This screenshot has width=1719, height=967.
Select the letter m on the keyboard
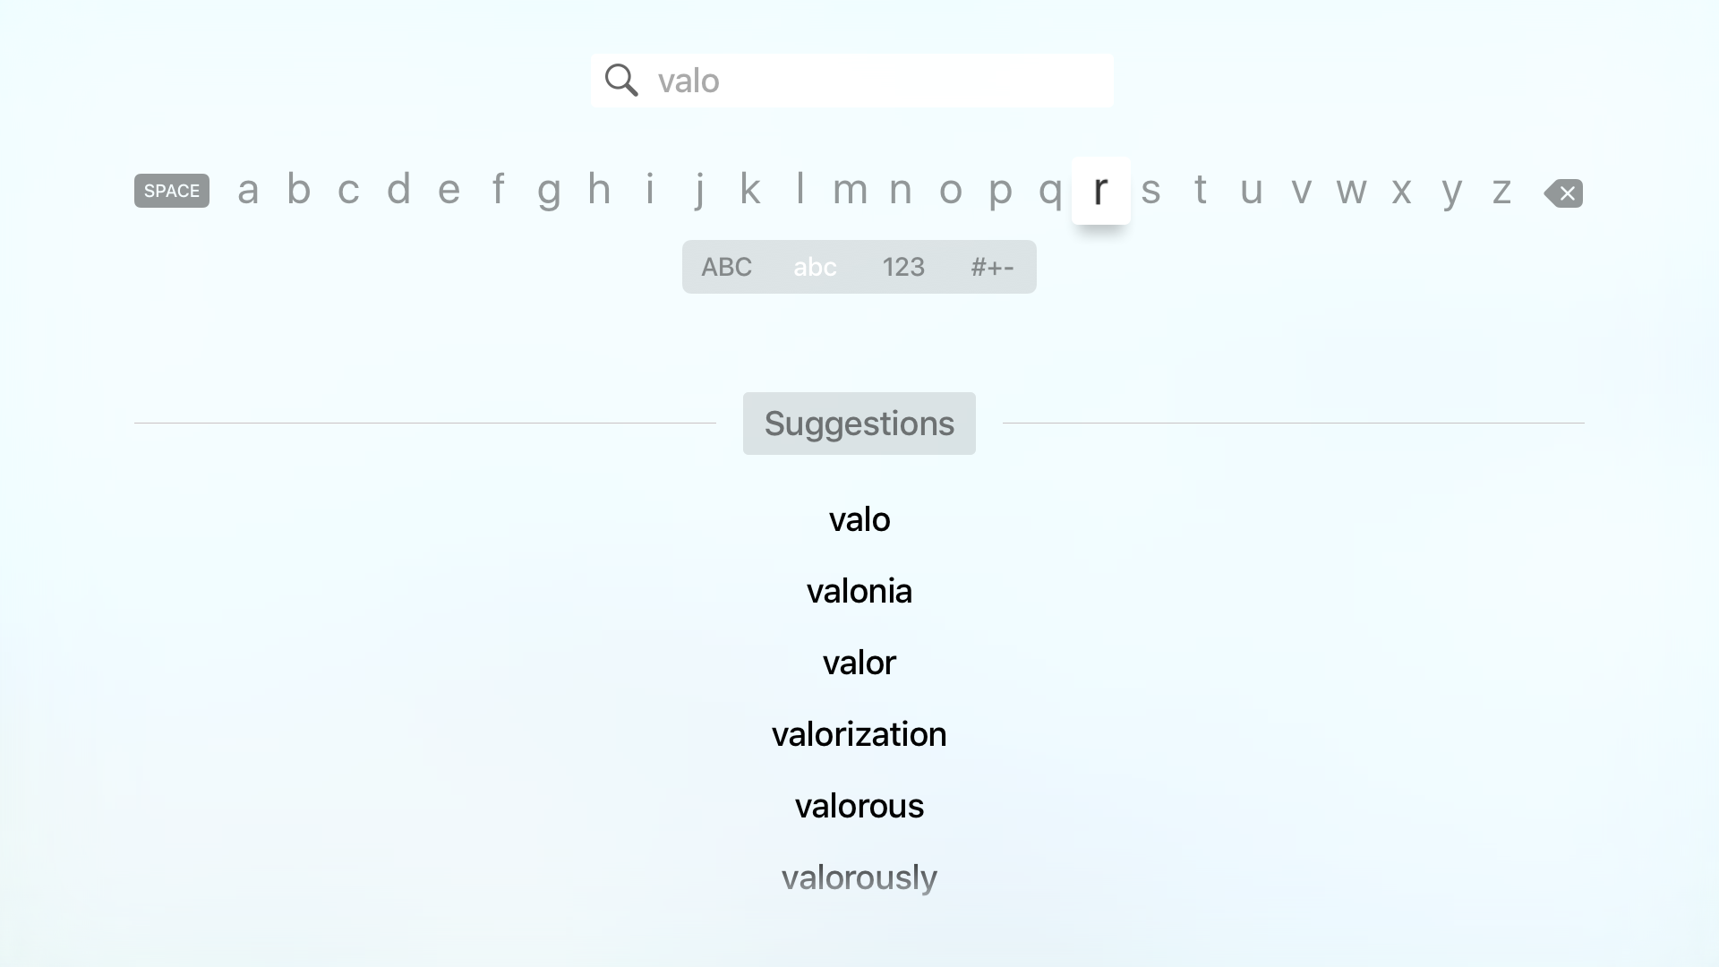pyautogui.click(x=850, y=190)
